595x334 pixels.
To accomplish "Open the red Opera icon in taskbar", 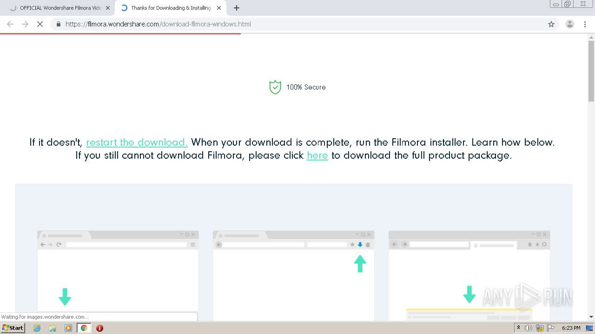I will pyautogui.click(x=99, y=328).
